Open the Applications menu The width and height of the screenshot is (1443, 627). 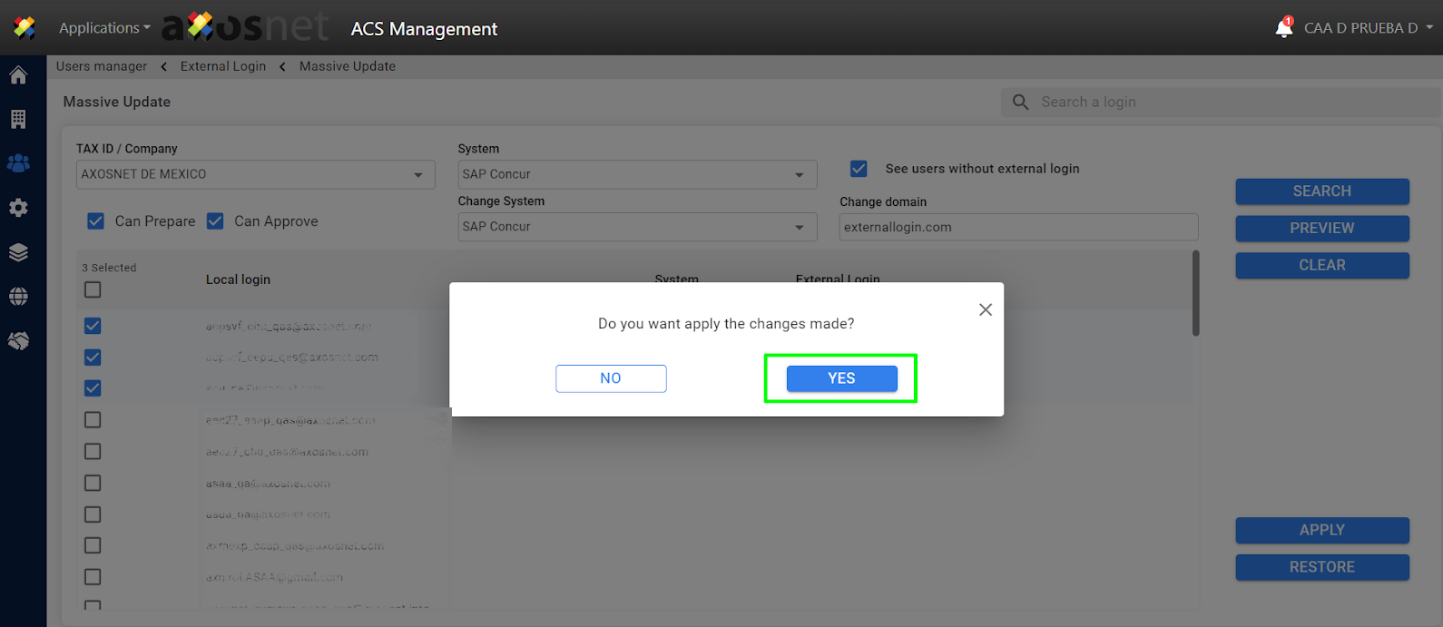(x=104, y=28)
